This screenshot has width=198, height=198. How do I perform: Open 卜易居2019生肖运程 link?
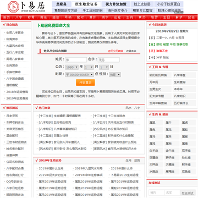click(x=125, y=175)
